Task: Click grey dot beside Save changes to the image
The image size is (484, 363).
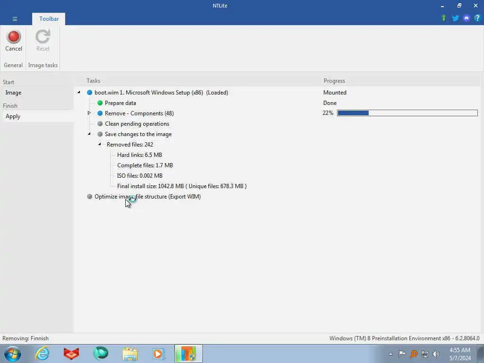Action: coord(100,134)
